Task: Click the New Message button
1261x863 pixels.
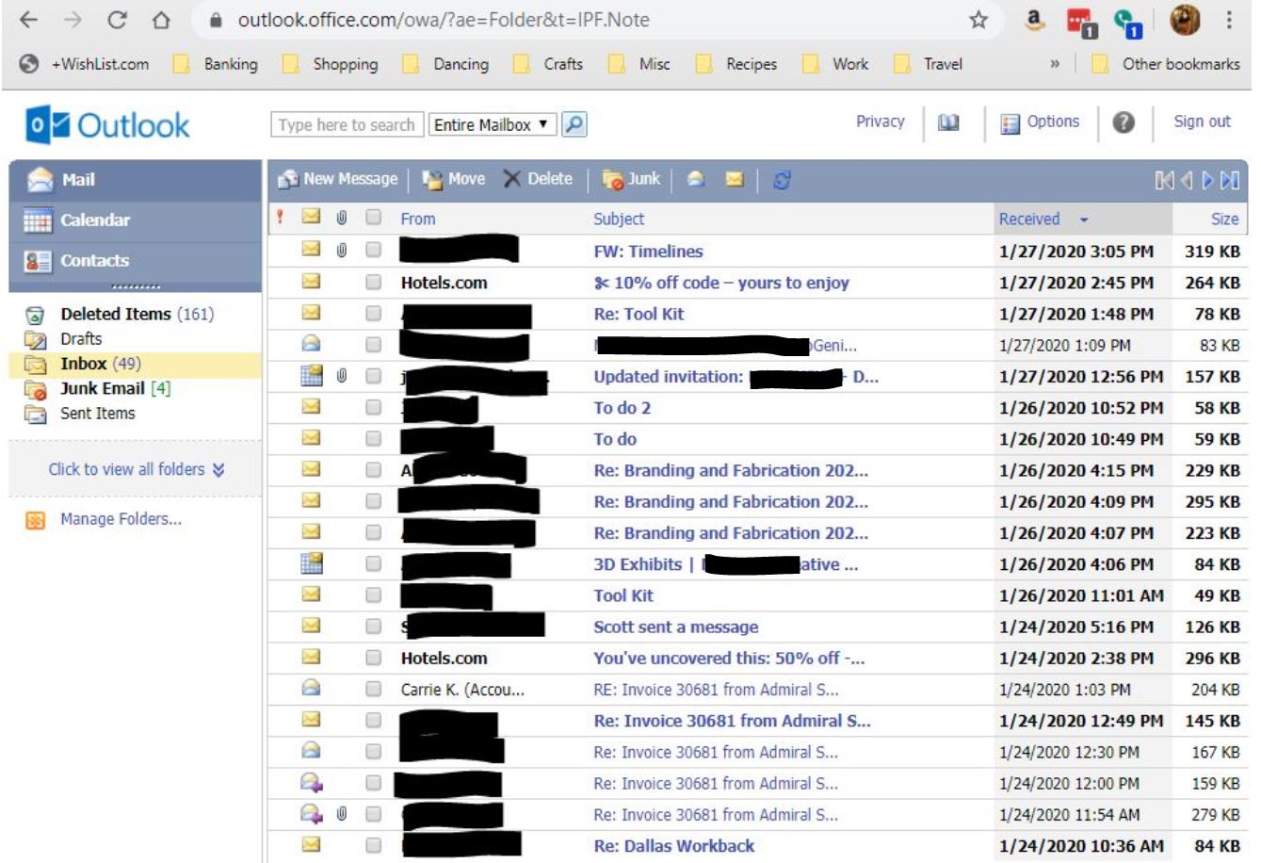Action: [x=337, y=179]
